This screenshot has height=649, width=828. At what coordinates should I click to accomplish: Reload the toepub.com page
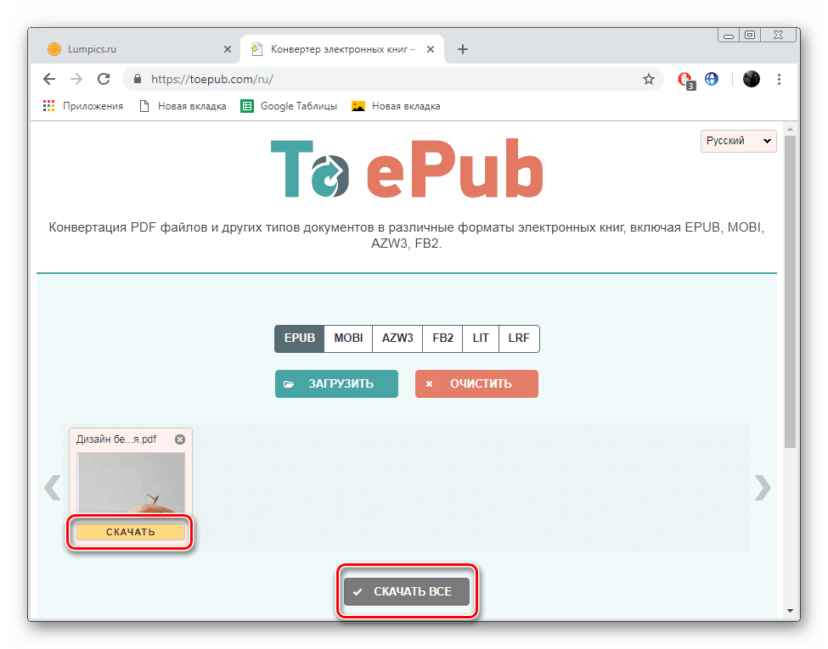point(104,79)
